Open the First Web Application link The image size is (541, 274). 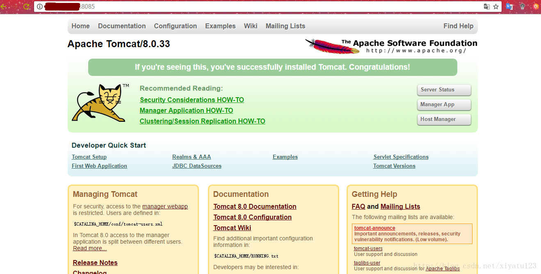pyautogui.click(x=99, y=166)
